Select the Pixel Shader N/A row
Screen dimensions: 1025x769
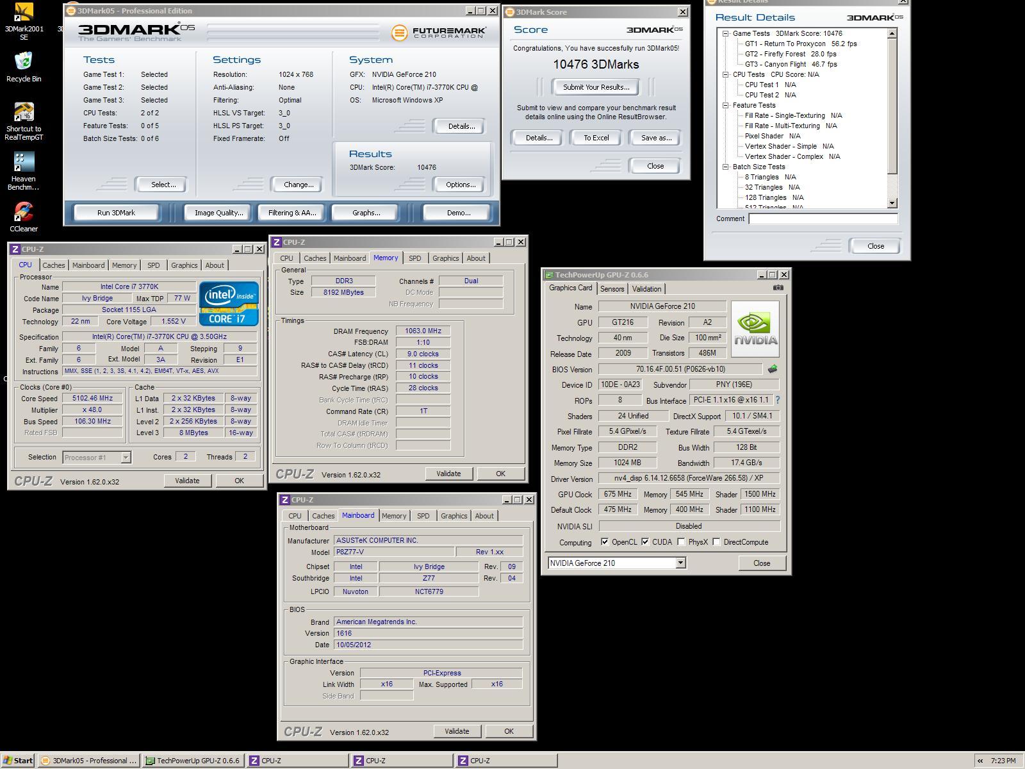pyautogui.click(x=773, y=136)
